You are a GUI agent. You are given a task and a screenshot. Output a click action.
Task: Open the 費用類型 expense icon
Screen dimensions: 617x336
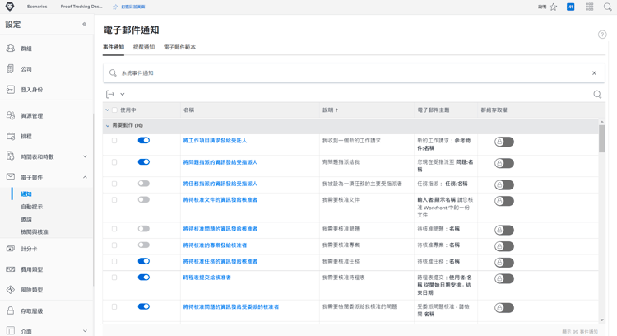point(11,269)
